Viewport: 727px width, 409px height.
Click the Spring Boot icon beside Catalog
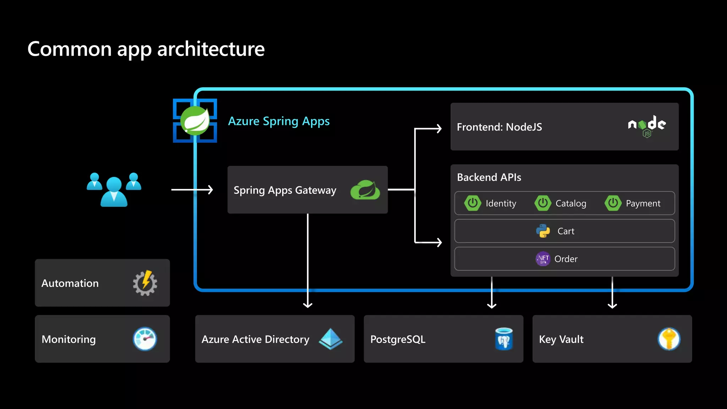coord(543,203)
